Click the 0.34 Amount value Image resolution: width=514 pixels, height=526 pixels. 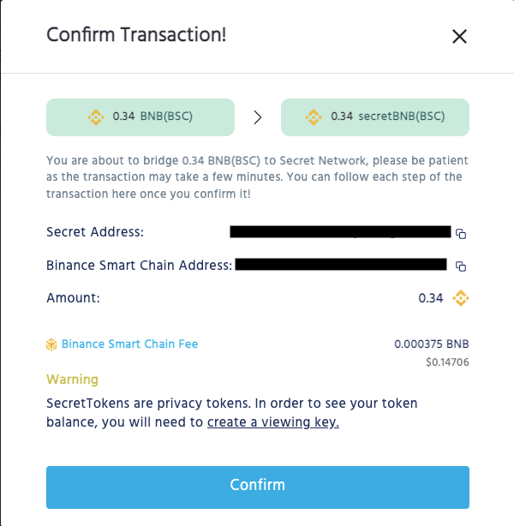[430, 298]
